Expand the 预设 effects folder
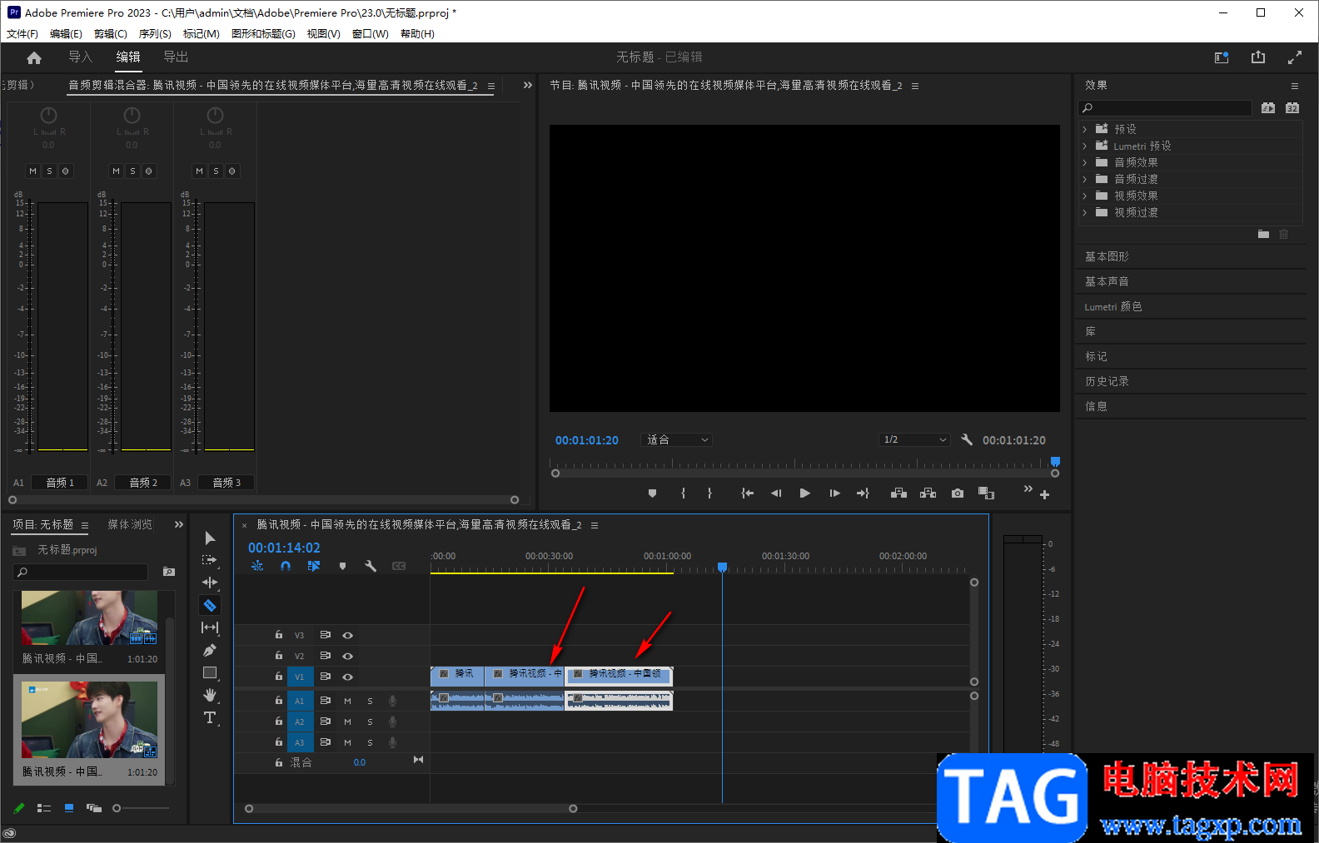The width and height of the screenshot is (1319, 843). click(x=1084, y=129)
